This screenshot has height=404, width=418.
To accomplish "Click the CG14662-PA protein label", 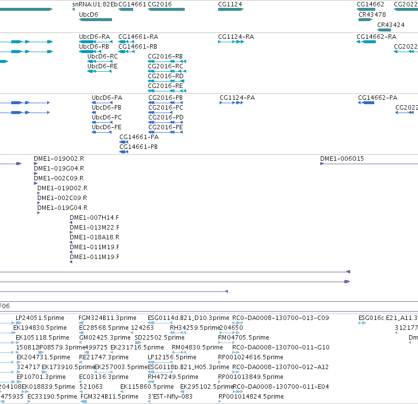I will [378, 98].
